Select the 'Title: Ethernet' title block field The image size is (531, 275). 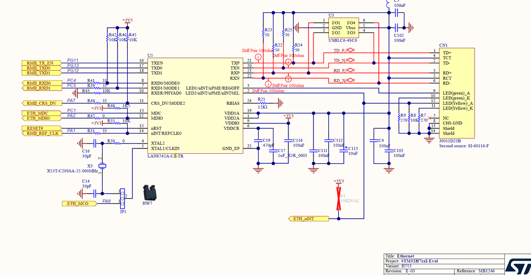click(x=400, y=256)
